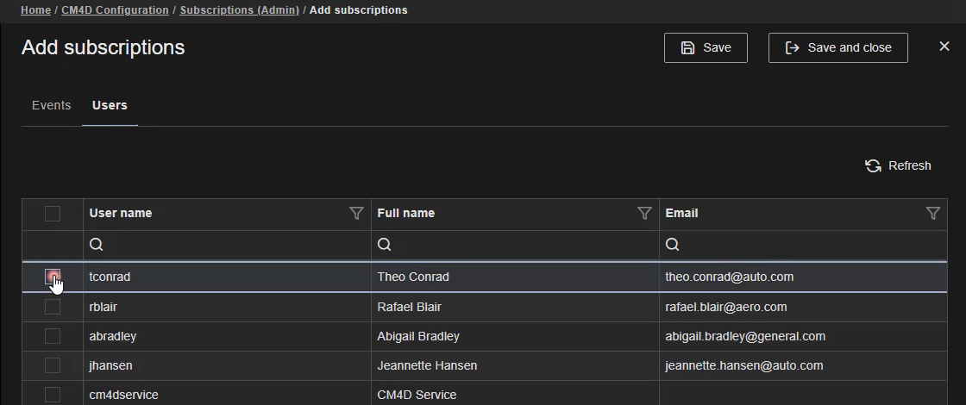Open the Email column filter funnel
This screenshot has width=966, height=405.
[x=932, y=214]
